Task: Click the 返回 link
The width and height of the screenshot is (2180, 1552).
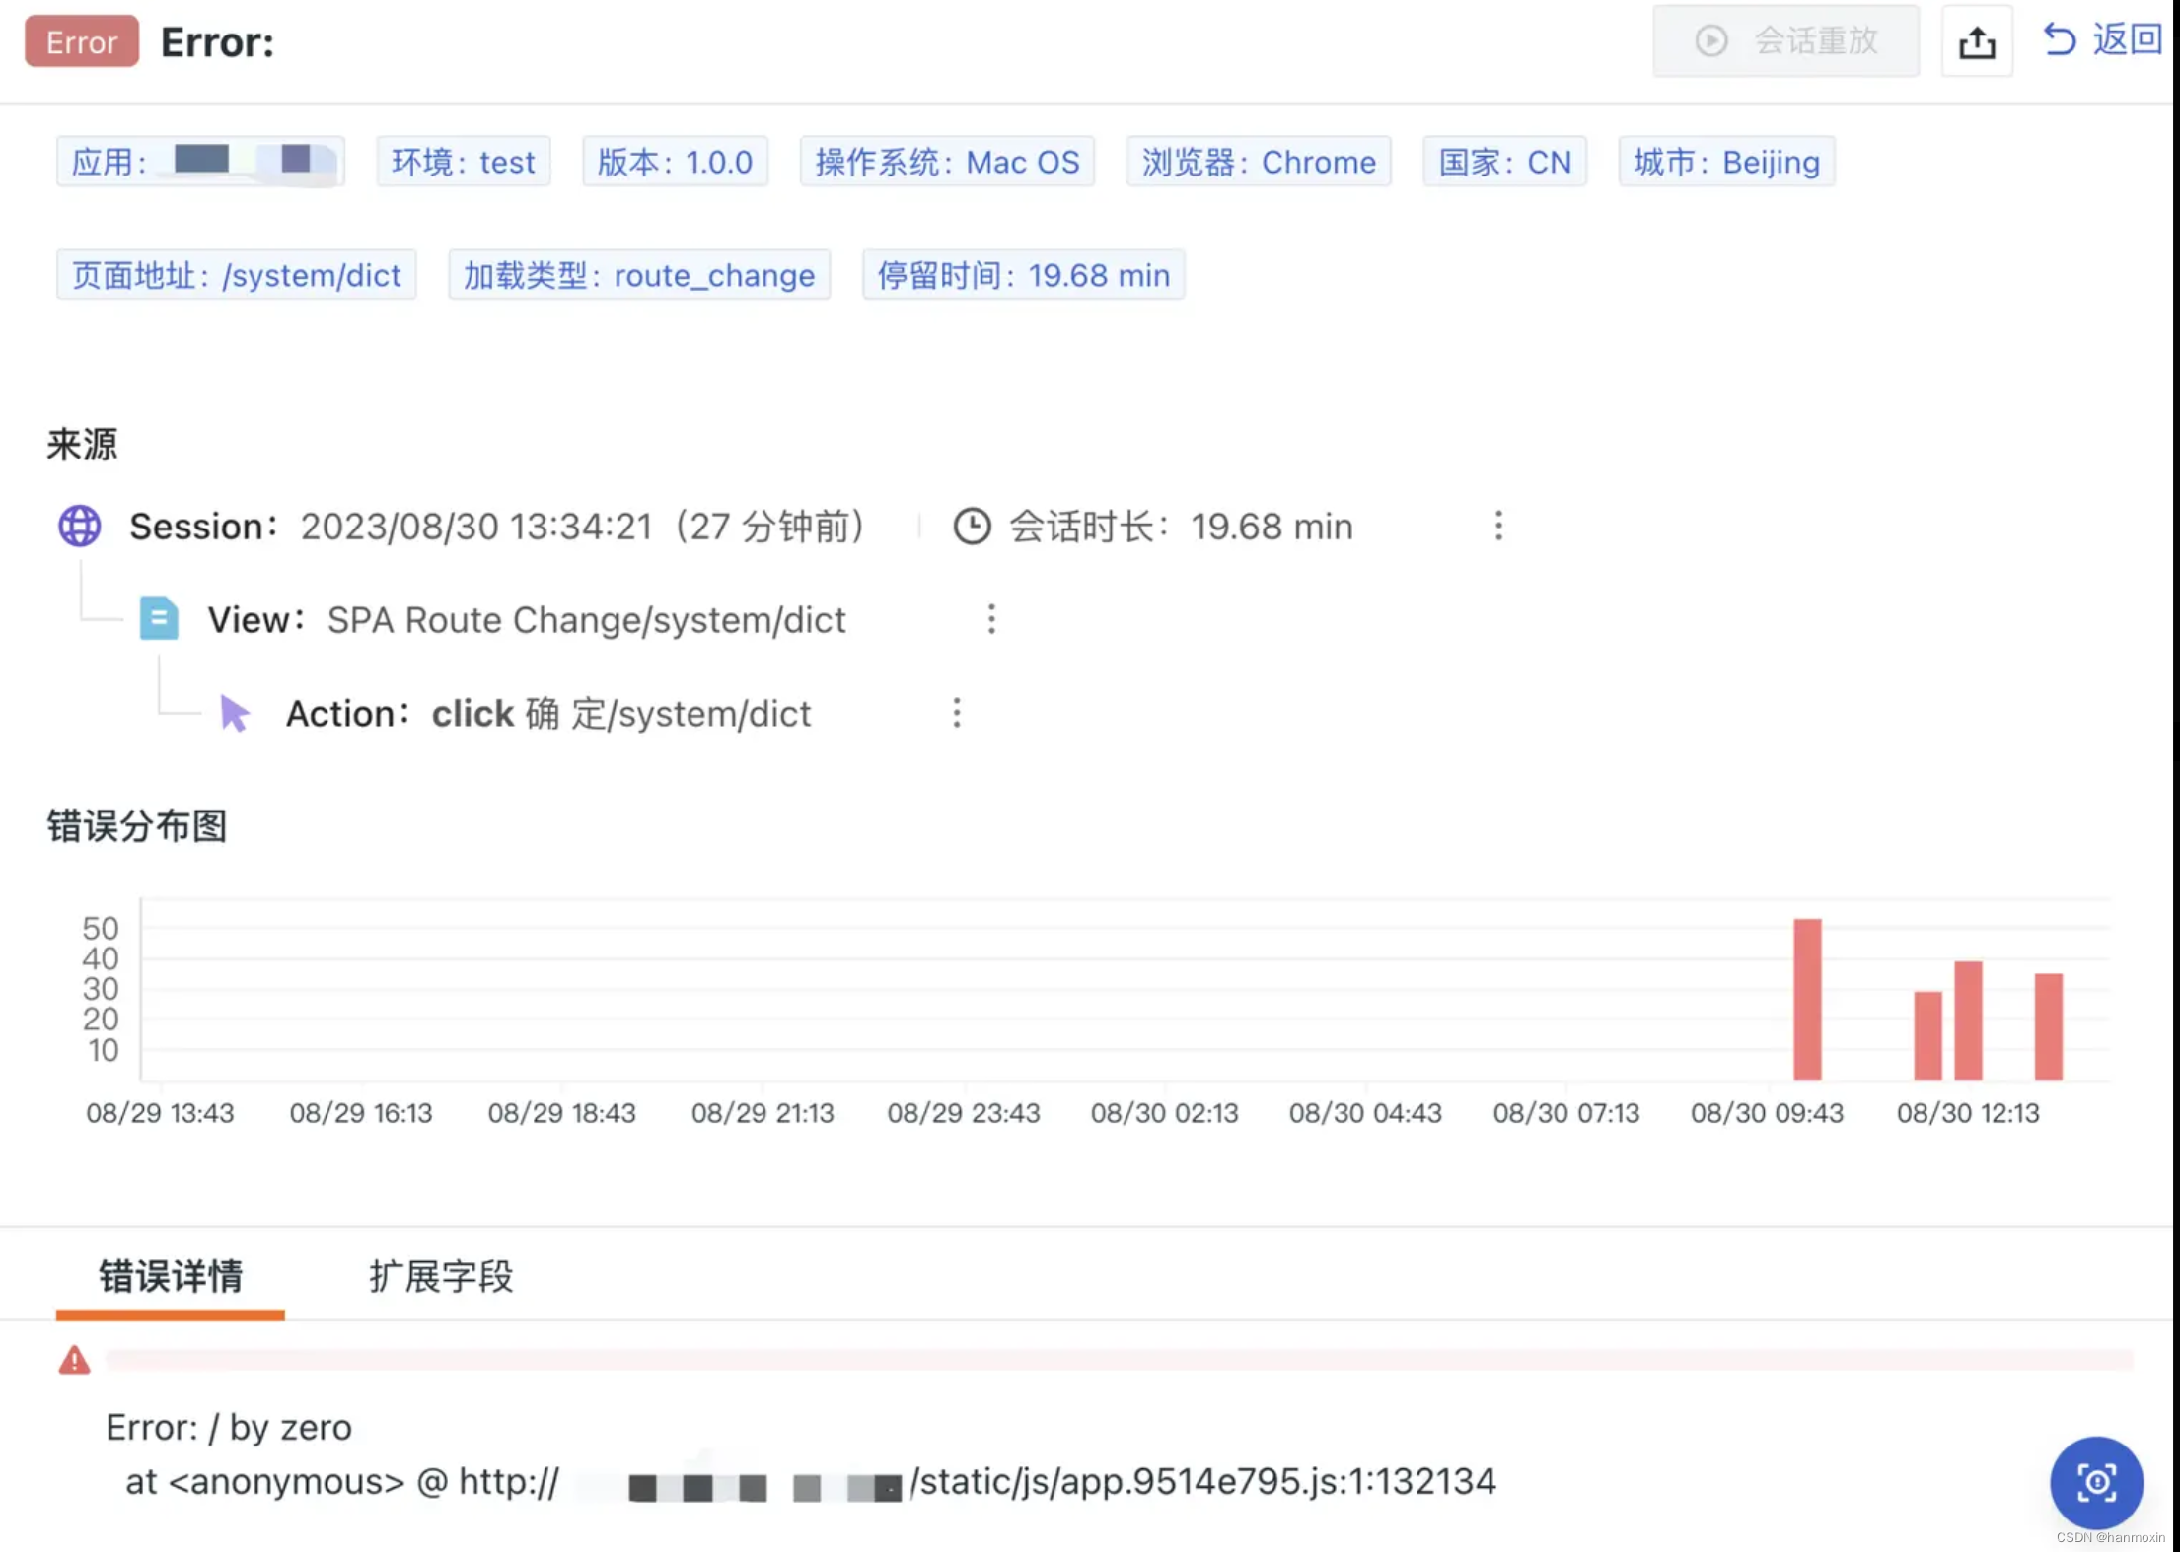Action: click(x=2127, y=39)
